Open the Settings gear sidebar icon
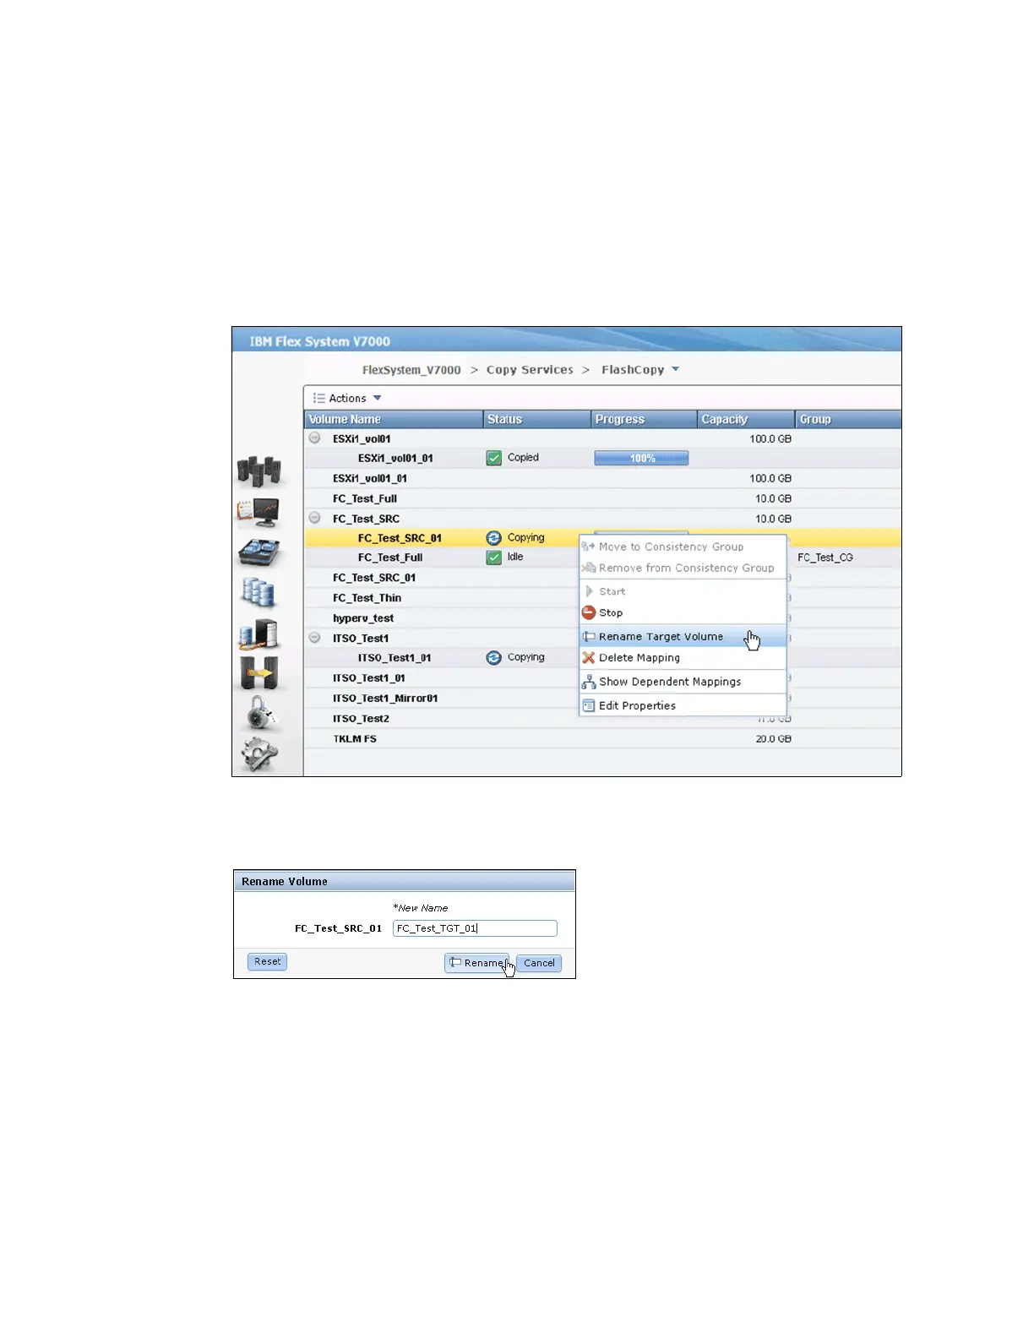Image resolution: width=1034 pixels, height=1338 pixels. point(259,754)
